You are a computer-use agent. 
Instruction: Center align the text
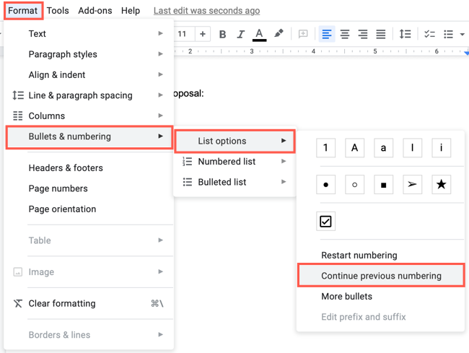pos(345,34)
